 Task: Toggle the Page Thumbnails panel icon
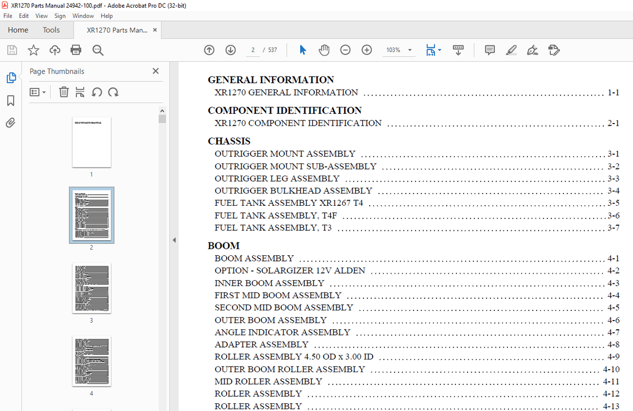[x=11, y=78]
